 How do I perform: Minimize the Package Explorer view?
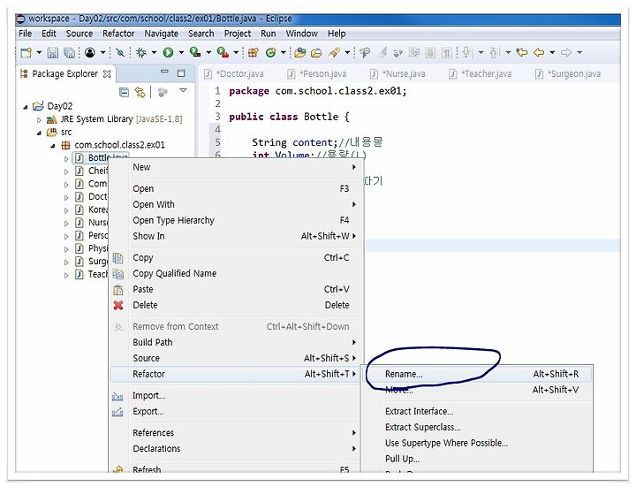click(x=164, y=72)
